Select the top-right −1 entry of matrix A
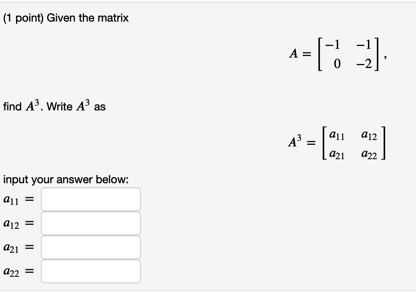The width and height of the screenshot is (416, 292). pyautogui.click(x=364, y=44)
